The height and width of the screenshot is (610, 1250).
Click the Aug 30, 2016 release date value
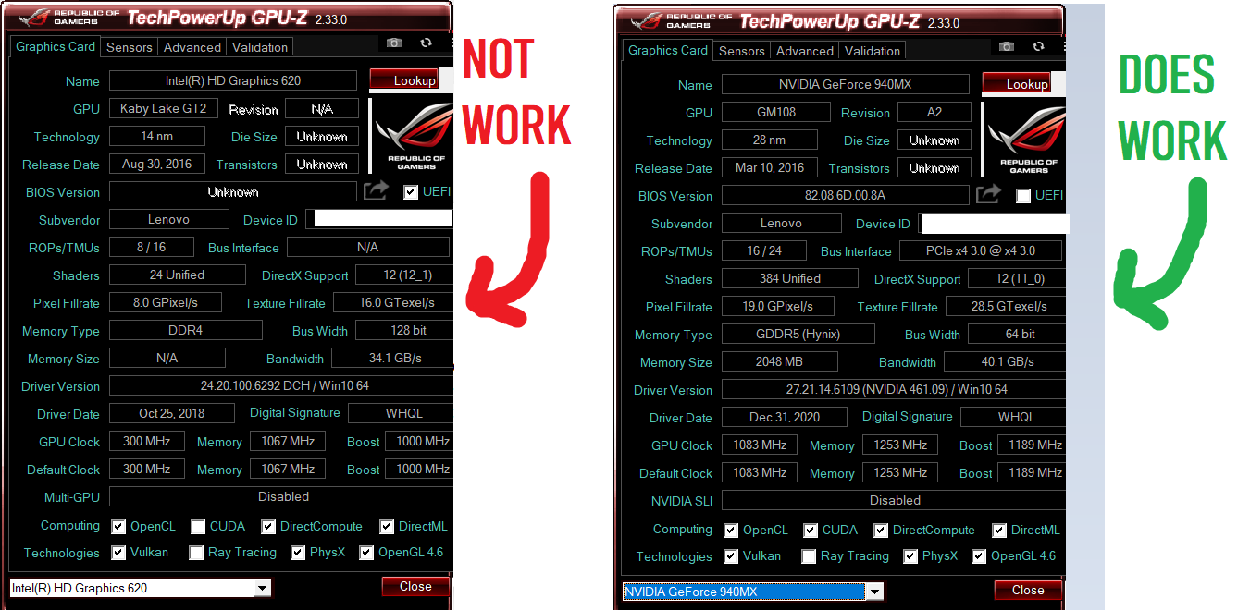pos(157,164)
